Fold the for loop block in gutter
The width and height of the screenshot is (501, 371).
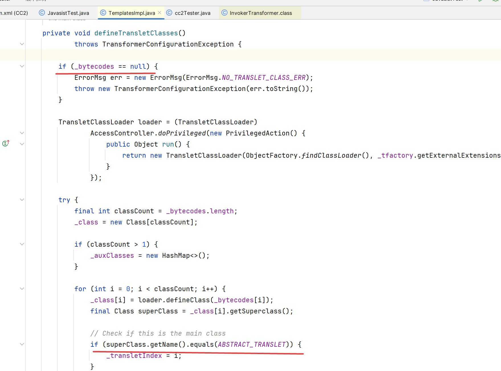(22, 289)
